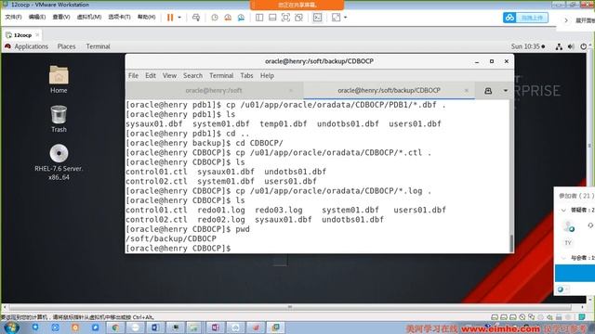Open the VMware 文件(F) menu
The width and height of the screenshot is (595, 334).
click(x=13, y=17)
